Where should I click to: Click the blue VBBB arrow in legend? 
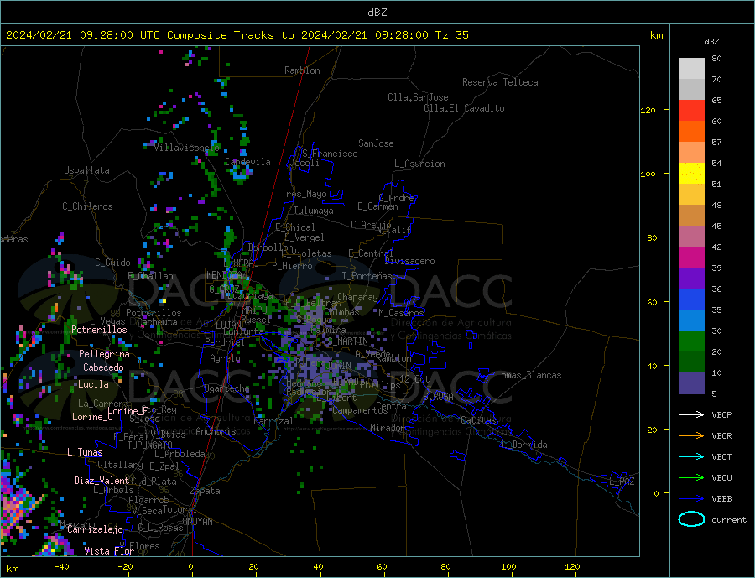(x=691, y=498)
